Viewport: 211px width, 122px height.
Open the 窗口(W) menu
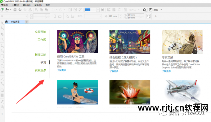(x=27, y=5)
